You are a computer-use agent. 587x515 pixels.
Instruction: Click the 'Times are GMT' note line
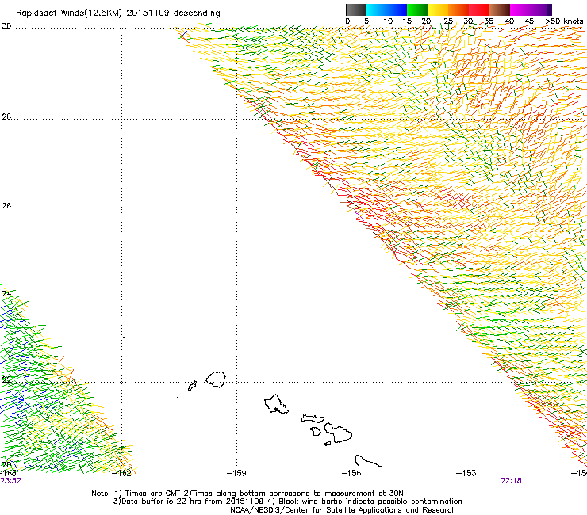tap(247, 494)
